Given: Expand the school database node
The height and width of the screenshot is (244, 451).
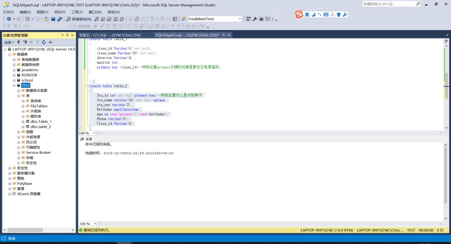Looking at the screenshot, I should [x=14, y=80].
